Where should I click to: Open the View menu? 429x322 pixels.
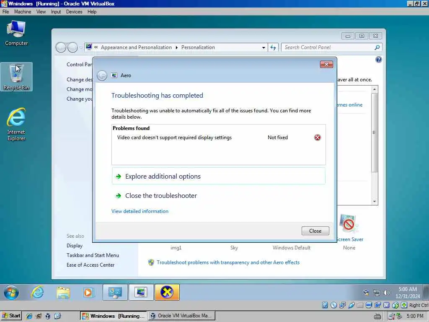pyautogui.click(x=41, y=12)
